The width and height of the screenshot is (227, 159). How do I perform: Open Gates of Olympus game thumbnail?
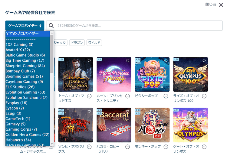(x=190, y=125)
